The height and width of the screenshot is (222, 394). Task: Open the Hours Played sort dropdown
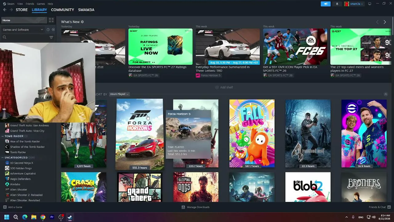point(119,94)
